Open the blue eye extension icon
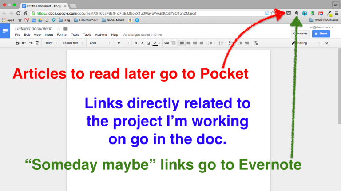341x191 pixels. [x=305, y=13]
